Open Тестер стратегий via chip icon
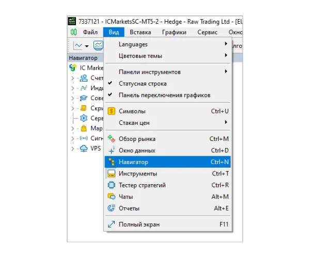The image size is (310, 258). (x=111, y=185)
